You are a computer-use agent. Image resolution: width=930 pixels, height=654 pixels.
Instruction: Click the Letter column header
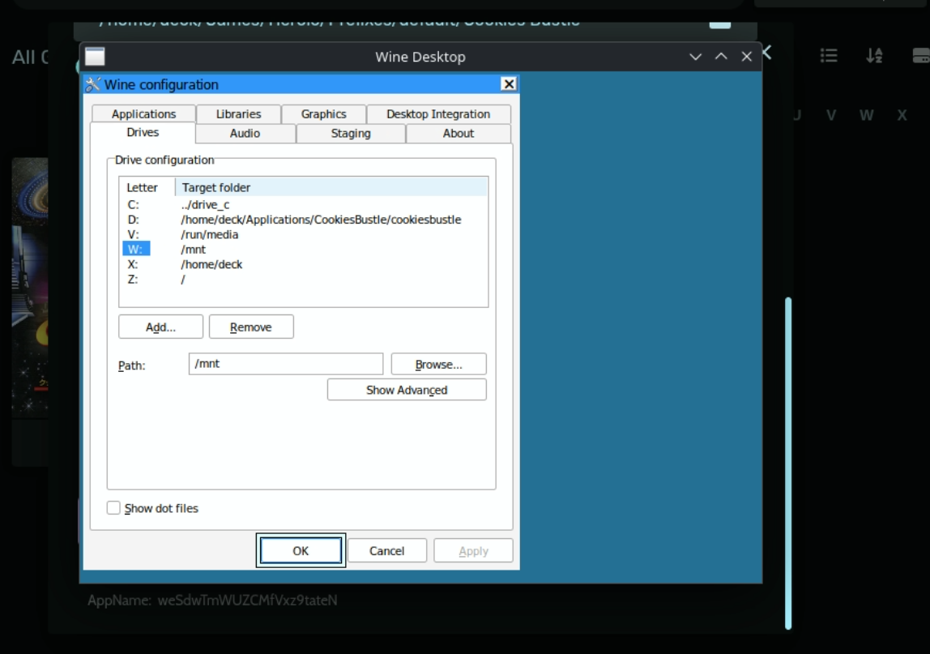click(x=147, y=187)
